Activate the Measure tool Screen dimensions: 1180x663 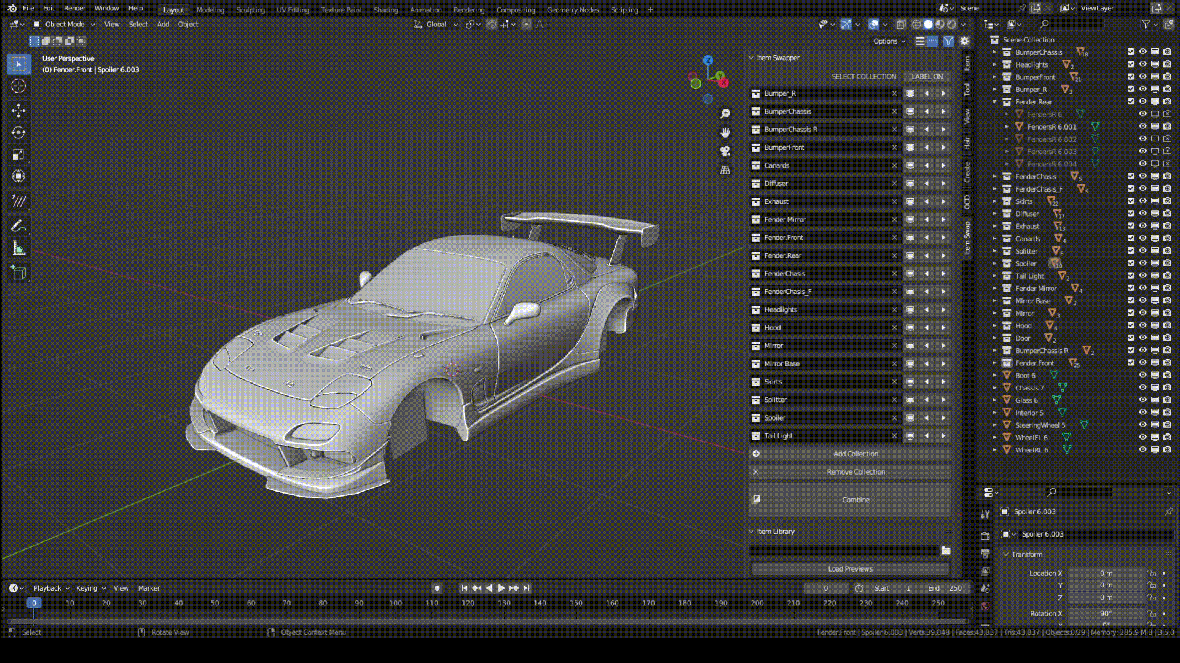(x=18, y=249)
